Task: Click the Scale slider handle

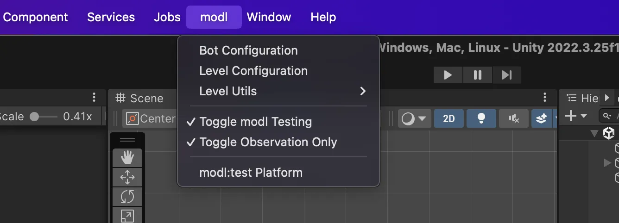Action: point(34,117)
